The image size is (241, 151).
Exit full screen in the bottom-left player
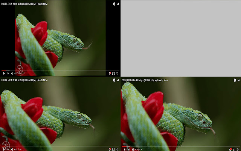[117, 149]
